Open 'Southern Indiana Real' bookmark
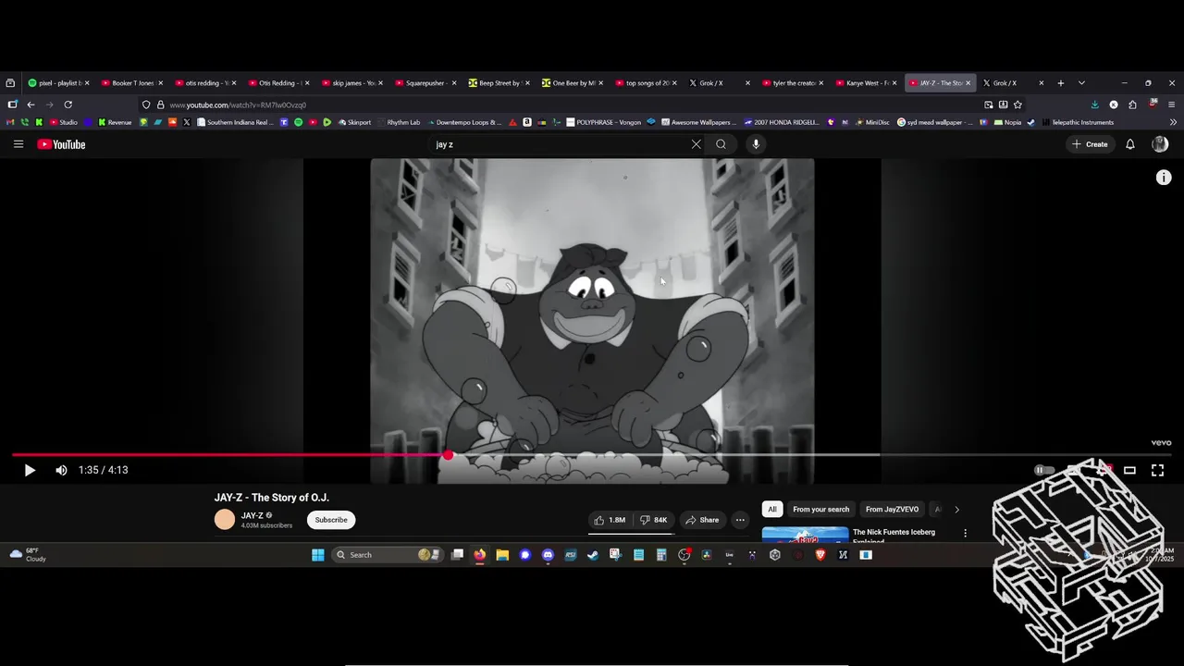Image resolution: width=1184 pixels, height=666 pixels. coord(236,122)
